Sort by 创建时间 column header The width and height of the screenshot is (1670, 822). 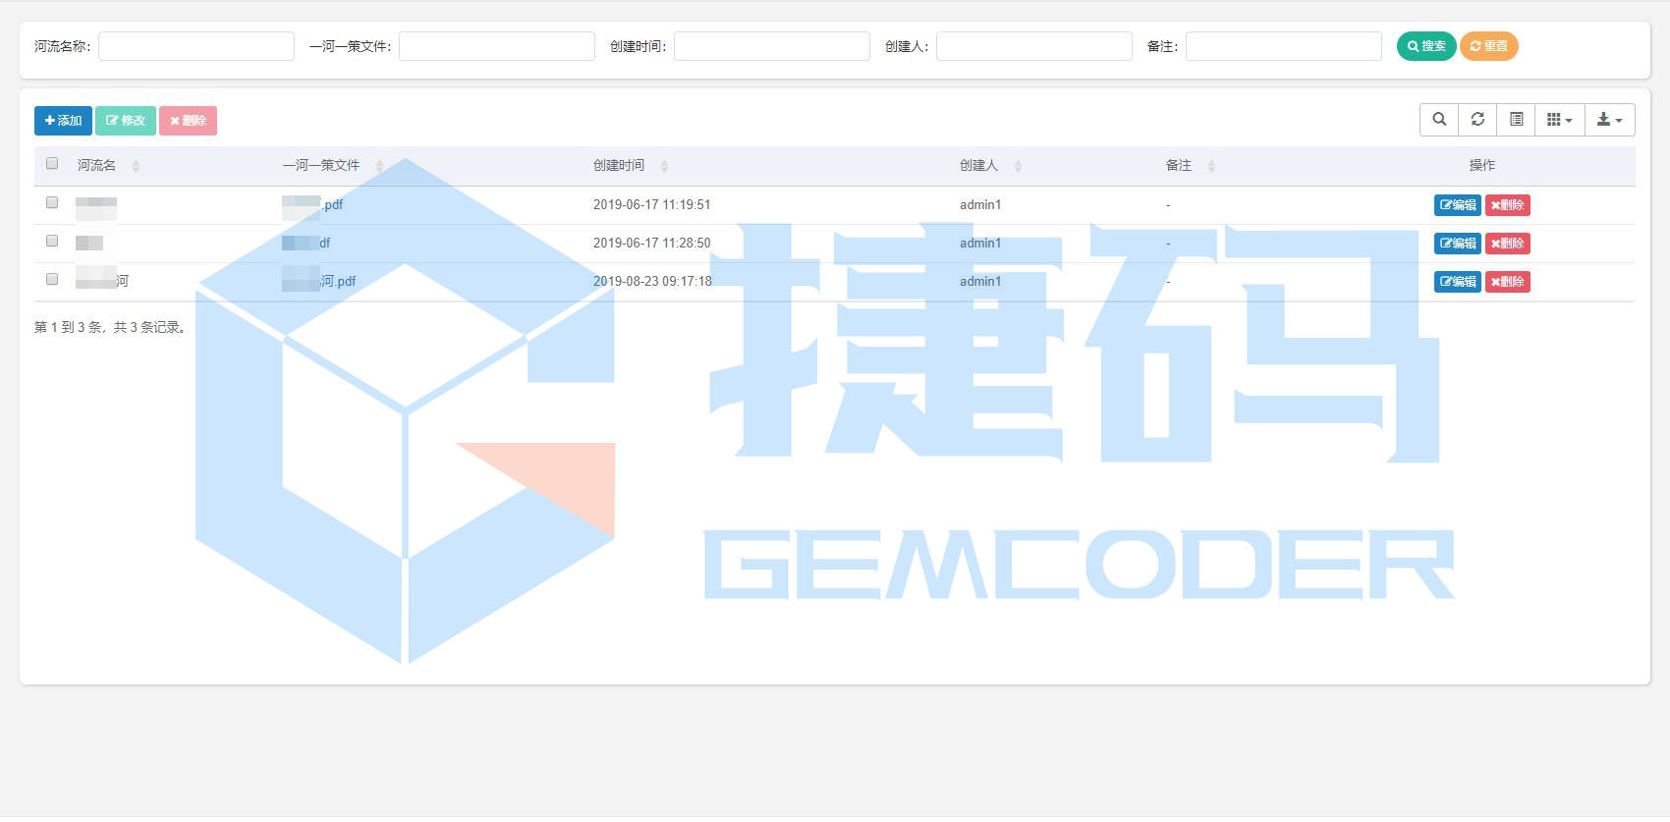point(619,166)
